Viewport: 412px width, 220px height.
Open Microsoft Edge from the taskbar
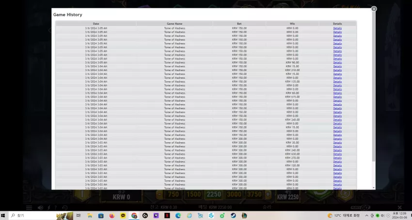[x=178, y=216]
